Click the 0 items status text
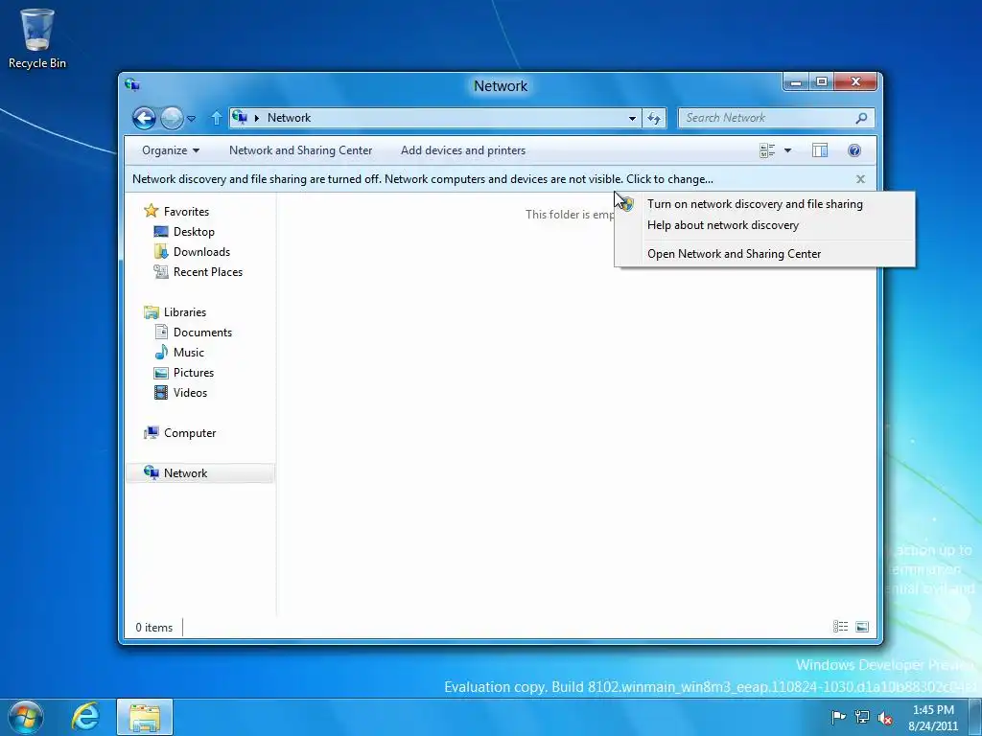Viewport: 982px width, 736px height. (x=154, y=627)
